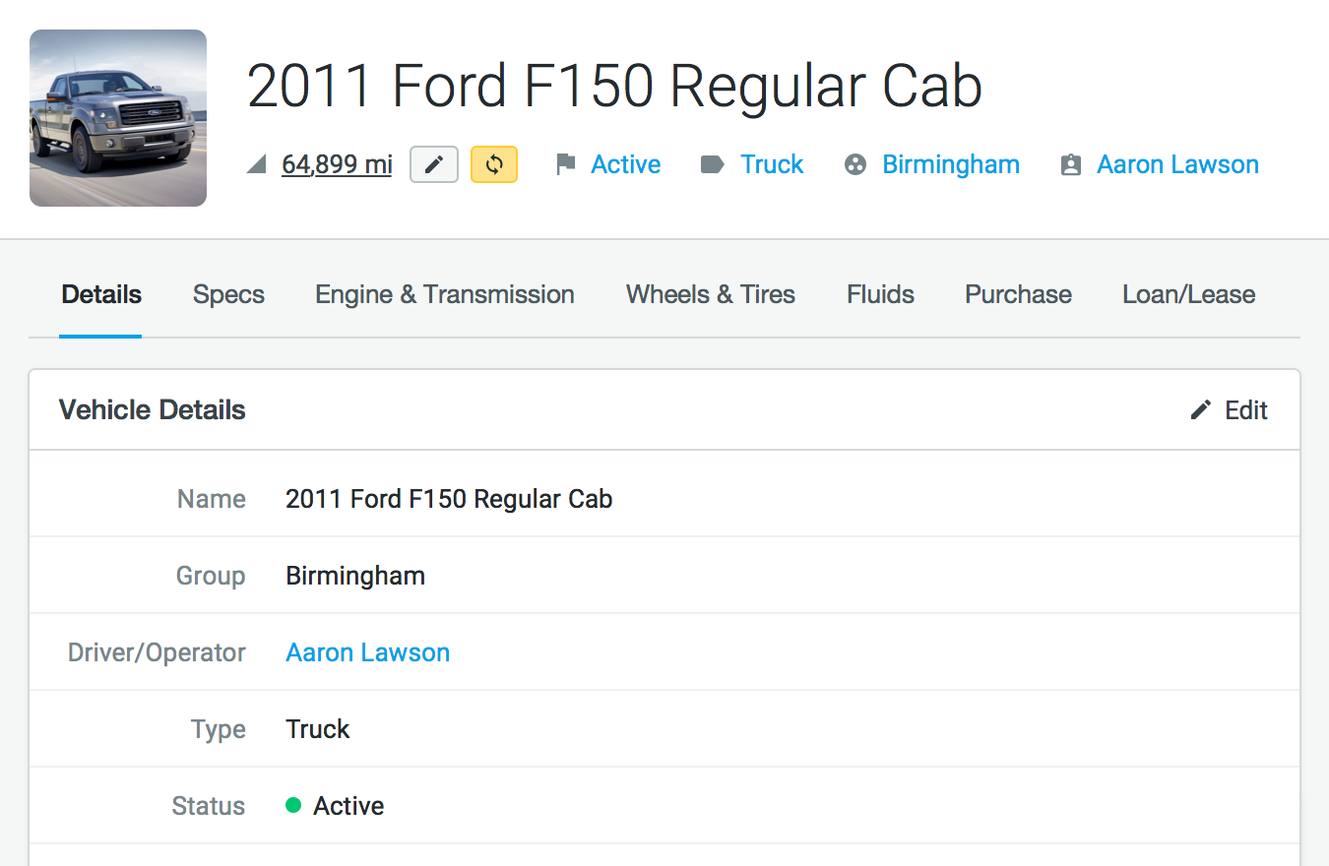Screen dimensions: 1329x866
Task: Click the yellow sync meter icon
Action: 494,164
